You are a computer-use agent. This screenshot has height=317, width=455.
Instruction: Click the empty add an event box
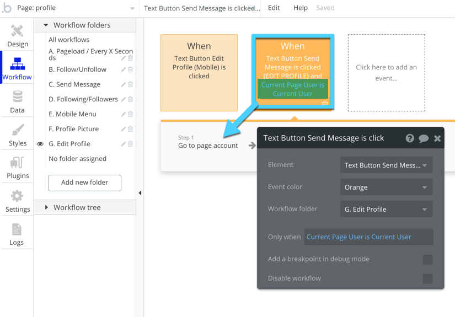[x=386, y=73]
